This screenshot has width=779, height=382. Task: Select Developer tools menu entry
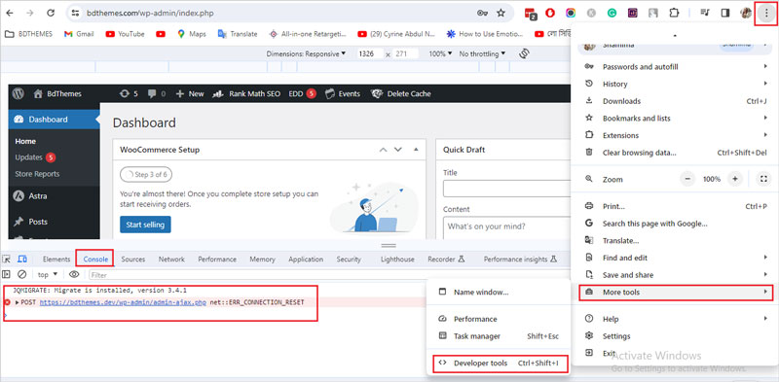pyautogui.click(x=500, y=364)
